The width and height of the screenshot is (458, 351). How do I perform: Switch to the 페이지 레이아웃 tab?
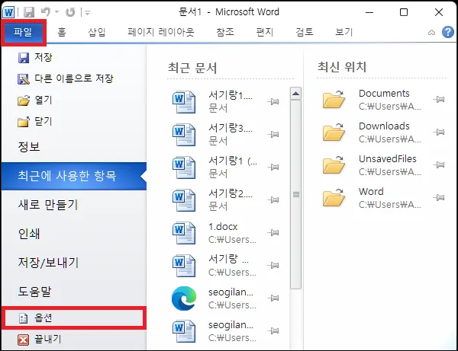coord(160,32)
